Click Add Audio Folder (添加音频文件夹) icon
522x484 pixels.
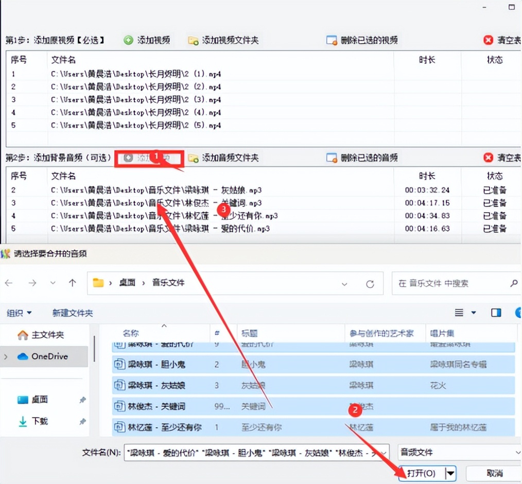[193, 158]
